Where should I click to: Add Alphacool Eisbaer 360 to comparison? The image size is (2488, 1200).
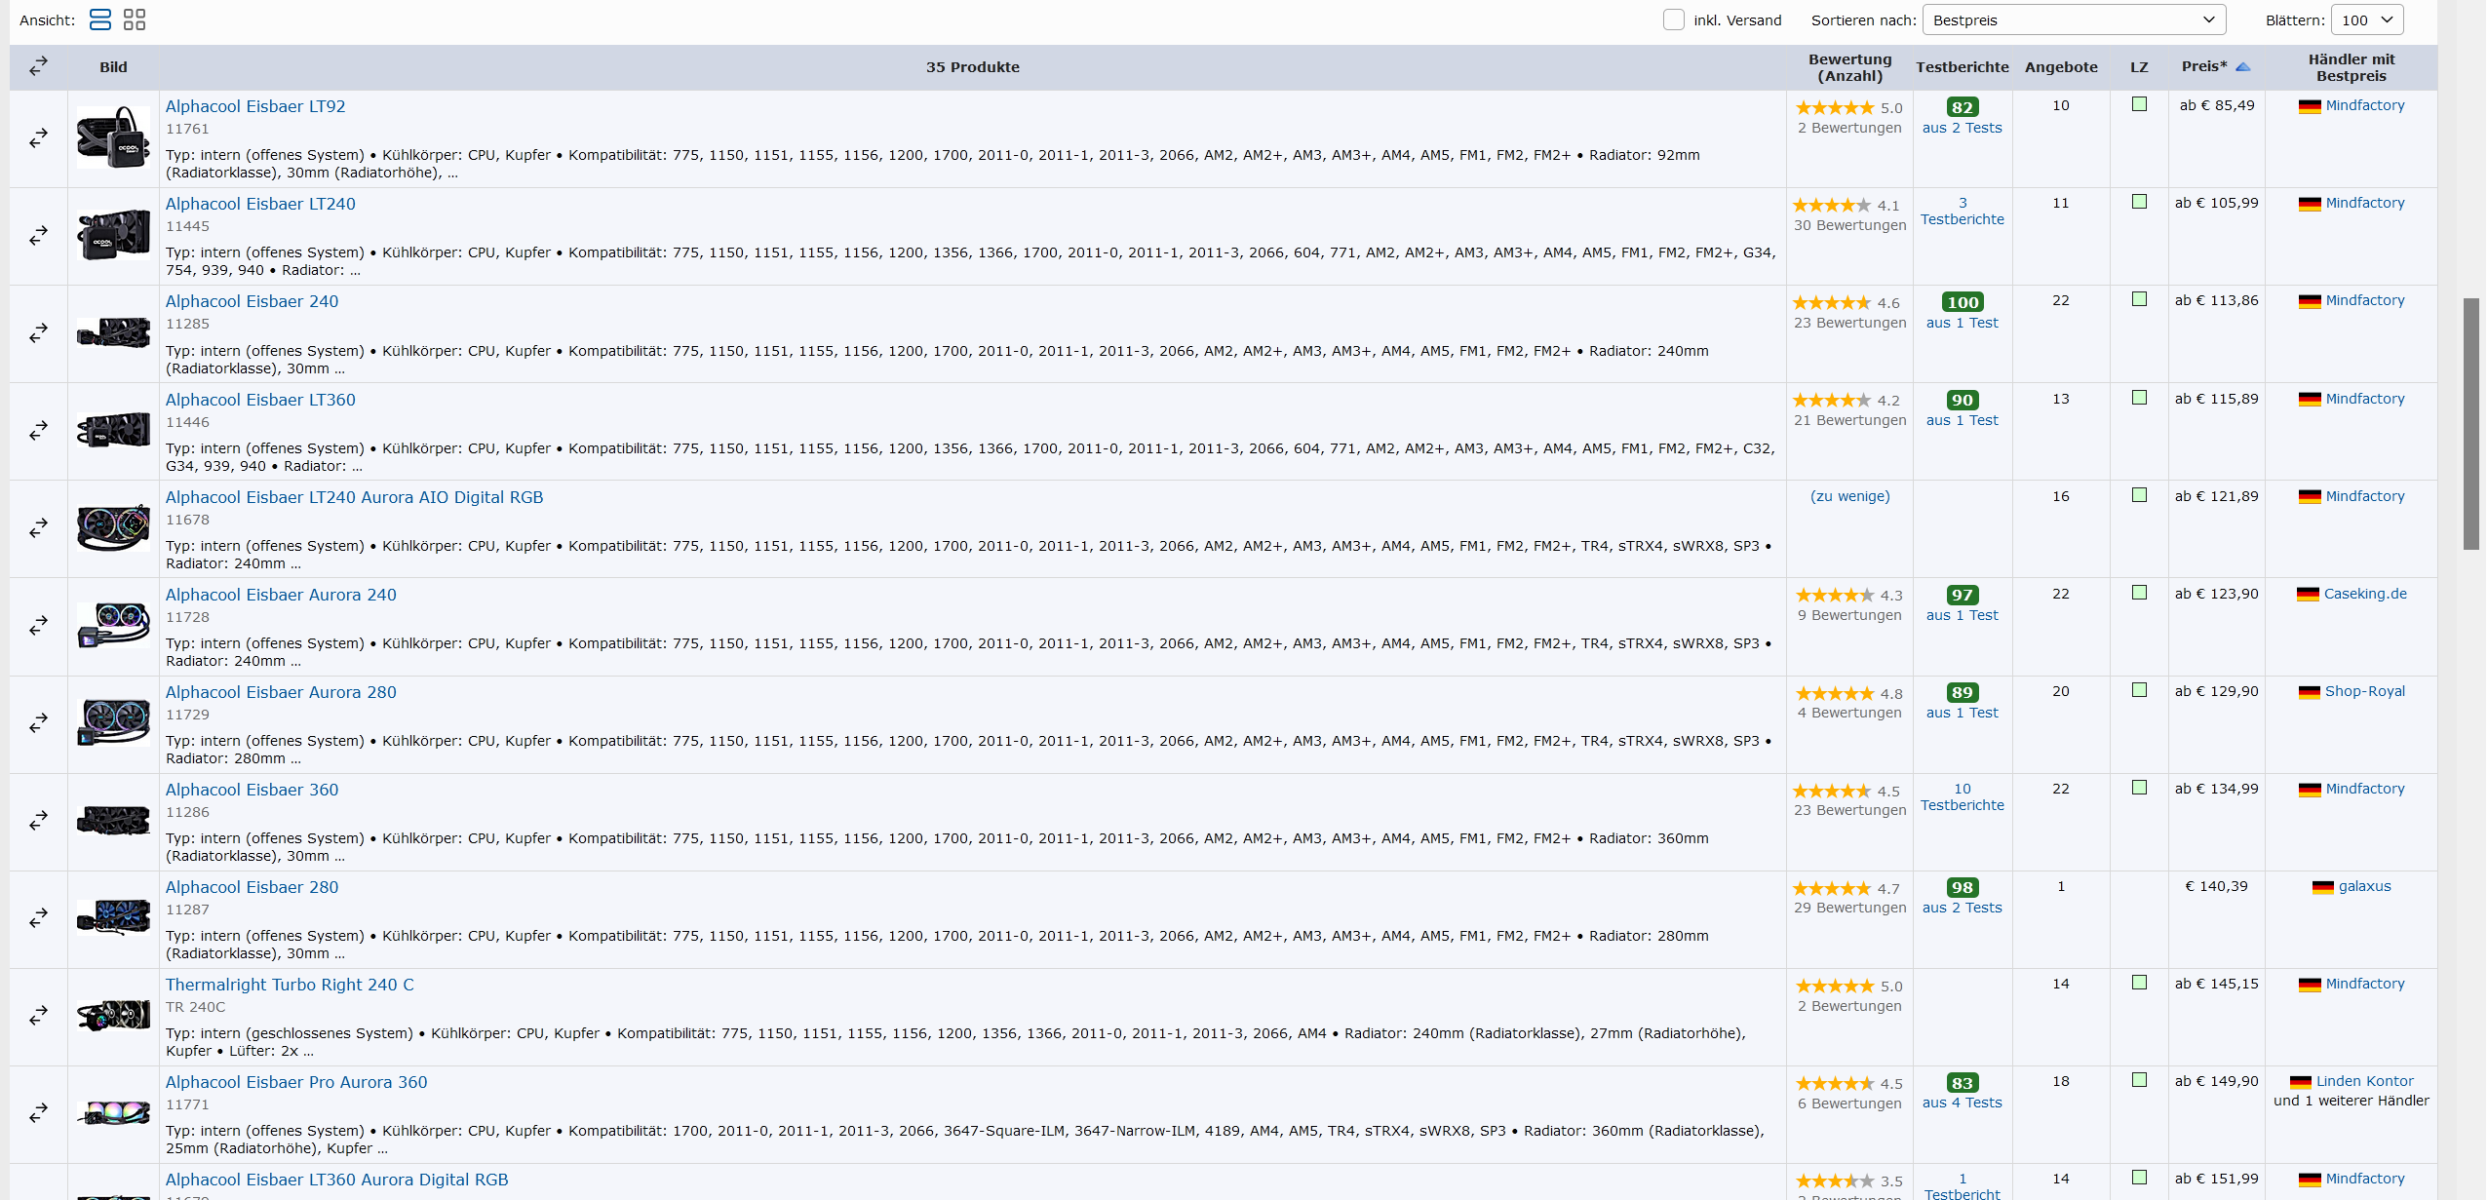click(38, 821)
